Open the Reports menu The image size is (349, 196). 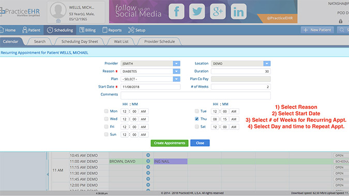112,30
